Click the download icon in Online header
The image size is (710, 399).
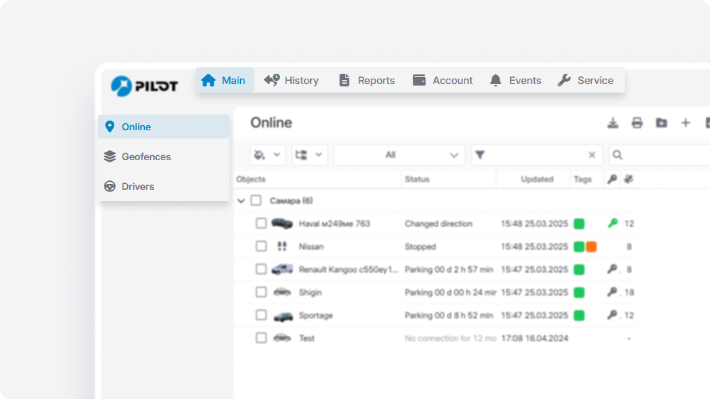tap(612, 123)
